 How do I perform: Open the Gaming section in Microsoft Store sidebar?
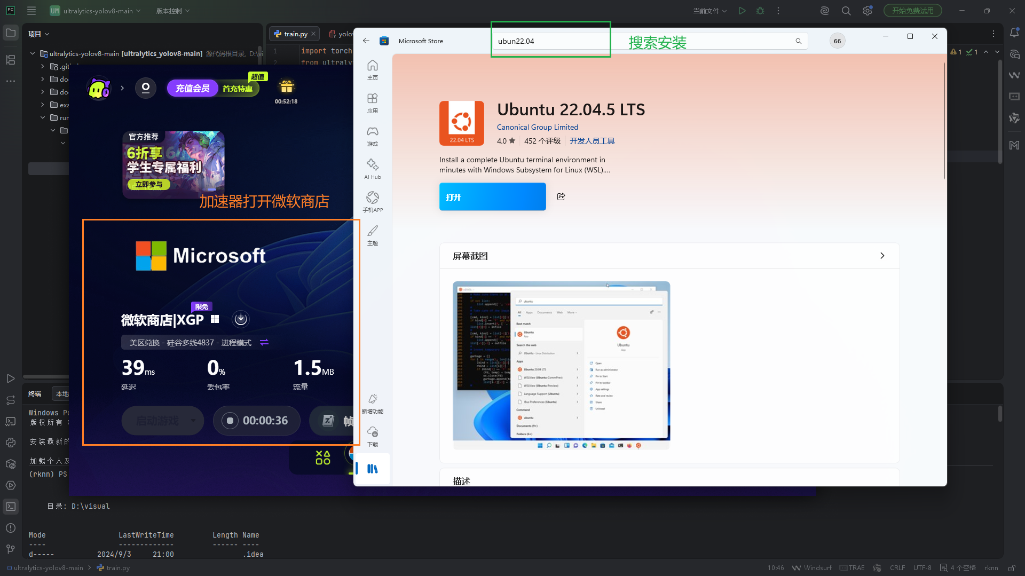[372, 136]
